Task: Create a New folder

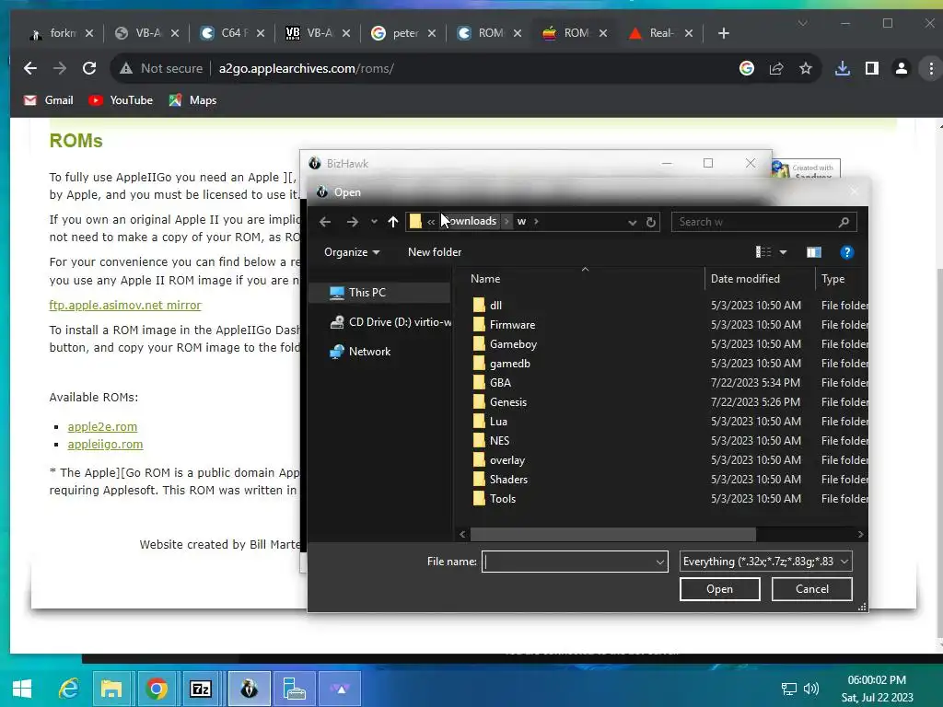Action: click(x=435, y=252)
